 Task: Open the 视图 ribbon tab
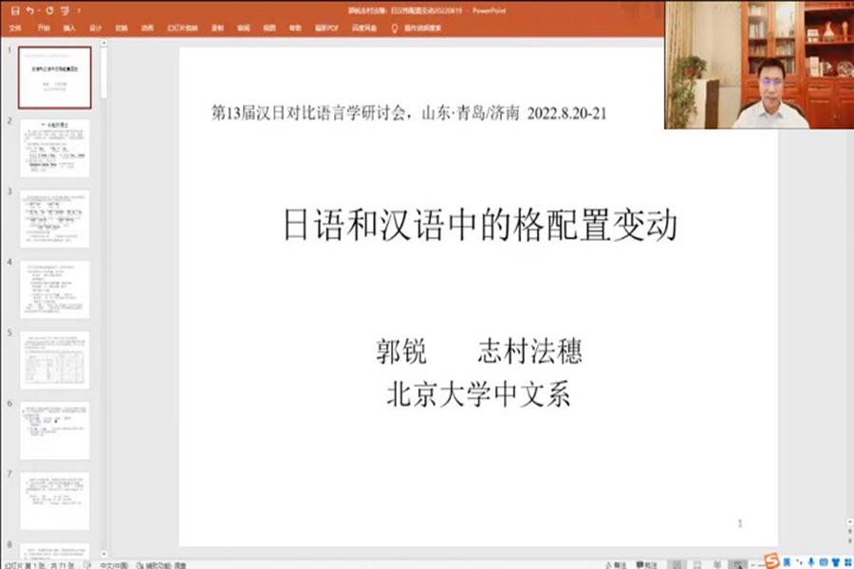269,28
